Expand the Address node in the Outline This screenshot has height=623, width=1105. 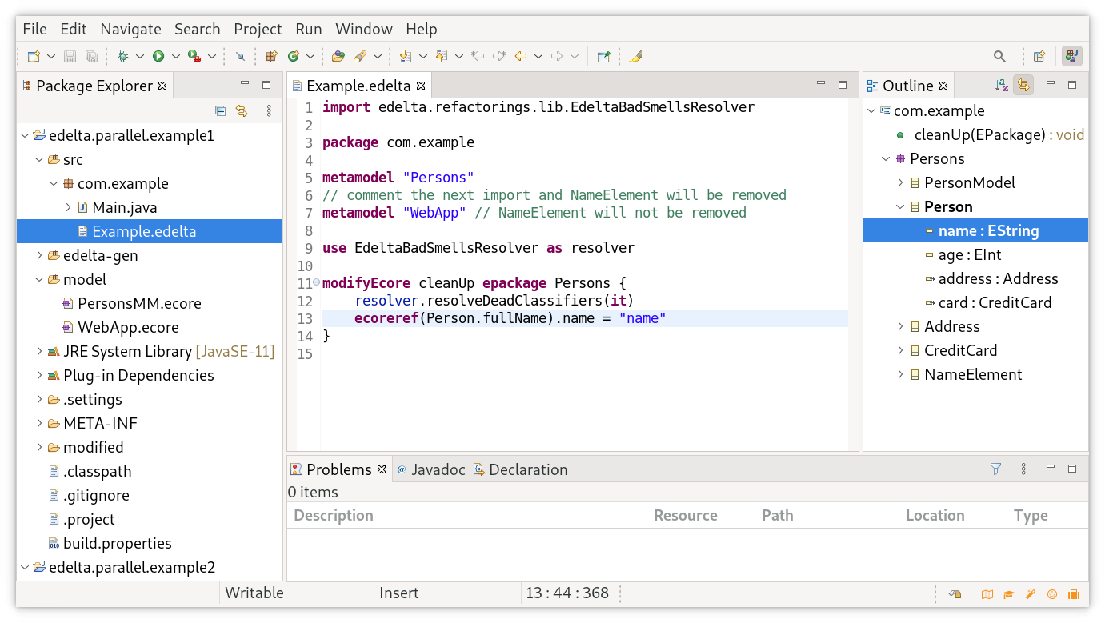click(x=899, y=326)
